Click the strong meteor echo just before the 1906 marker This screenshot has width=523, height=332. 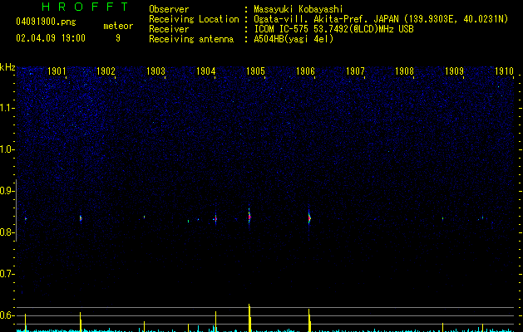pos(309,218)
